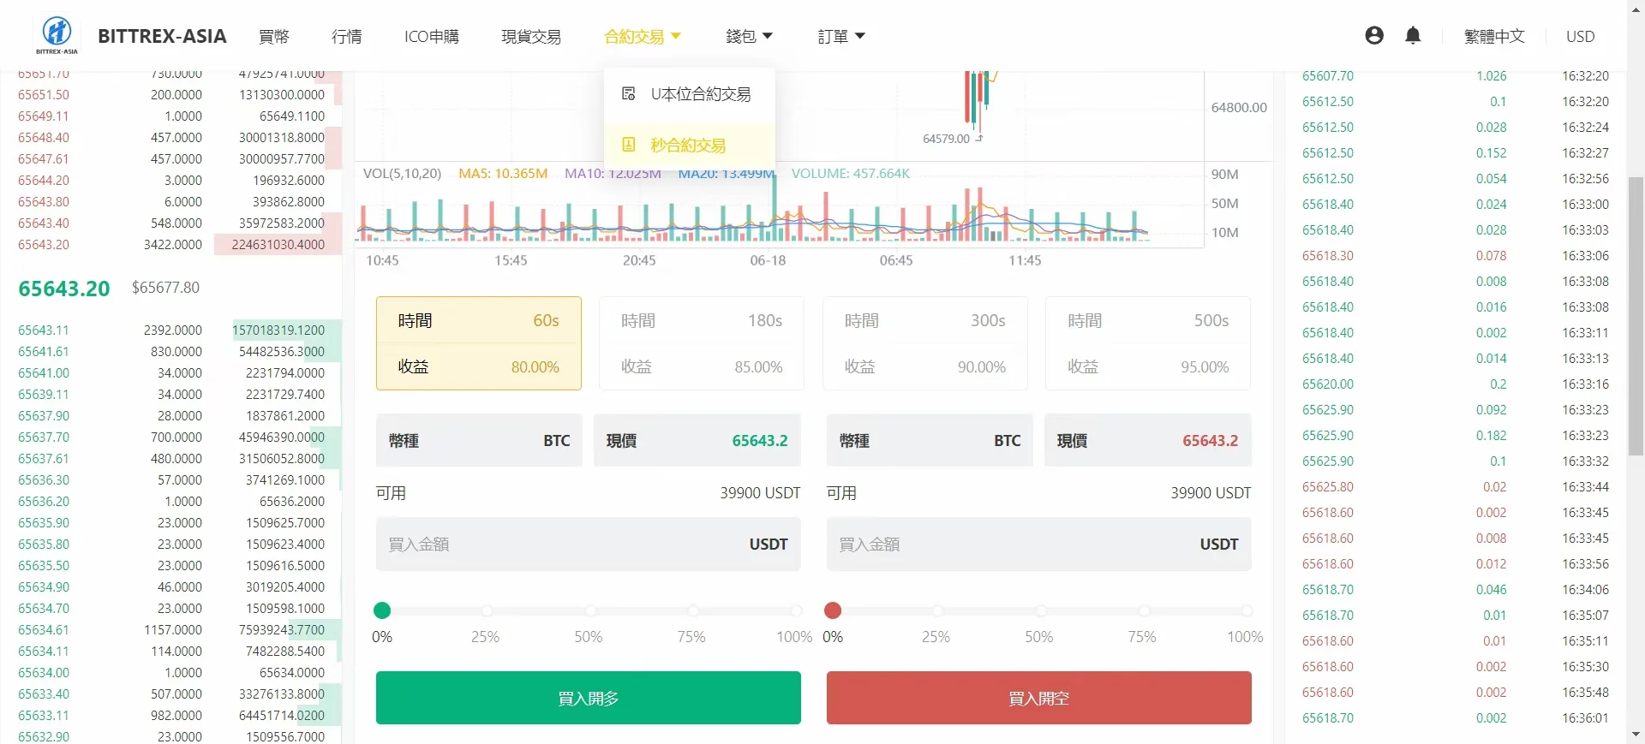1645x744 pixels.
Task: Open the user account profile icon
Action: pos(1374,35)
